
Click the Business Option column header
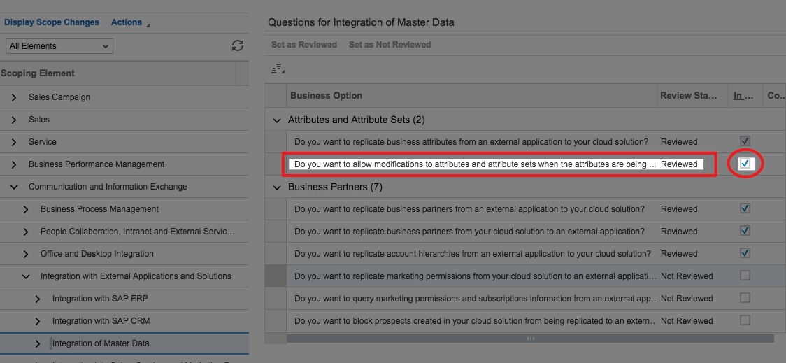click(326, 96)
